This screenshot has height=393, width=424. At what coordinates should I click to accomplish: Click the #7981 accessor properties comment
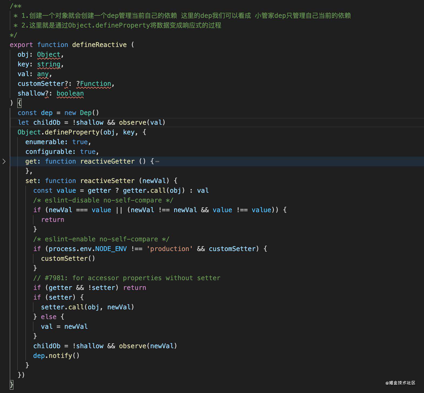tap(127, 278)
